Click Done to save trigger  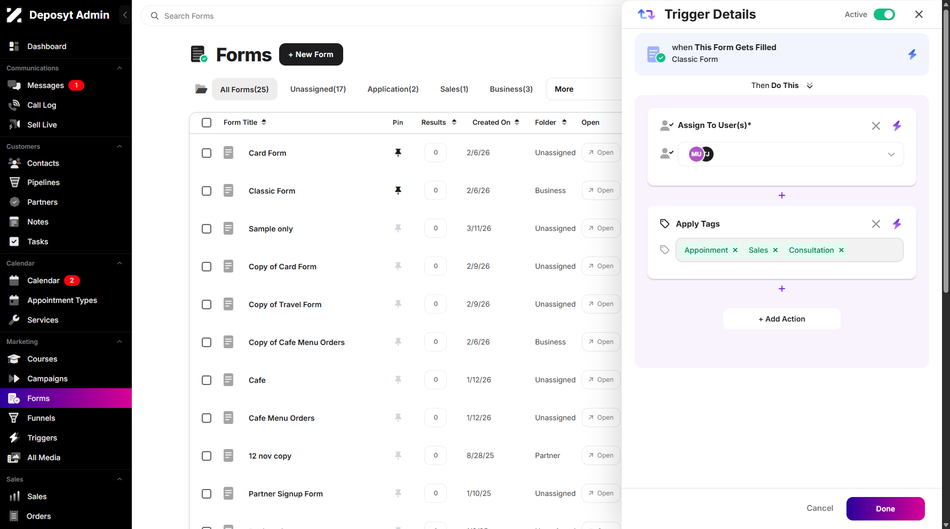885,509
